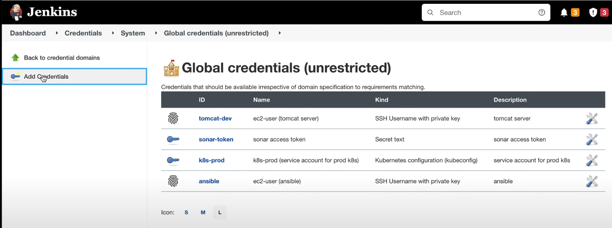
Task: Expand the Credentials breadcrumb arrow menu
Action: [x=113, y=33]
